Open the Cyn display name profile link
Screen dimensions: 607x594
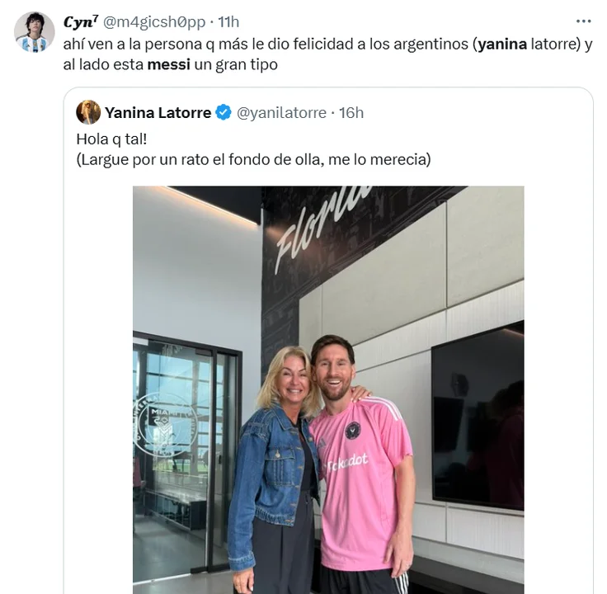tap(81, 22)
